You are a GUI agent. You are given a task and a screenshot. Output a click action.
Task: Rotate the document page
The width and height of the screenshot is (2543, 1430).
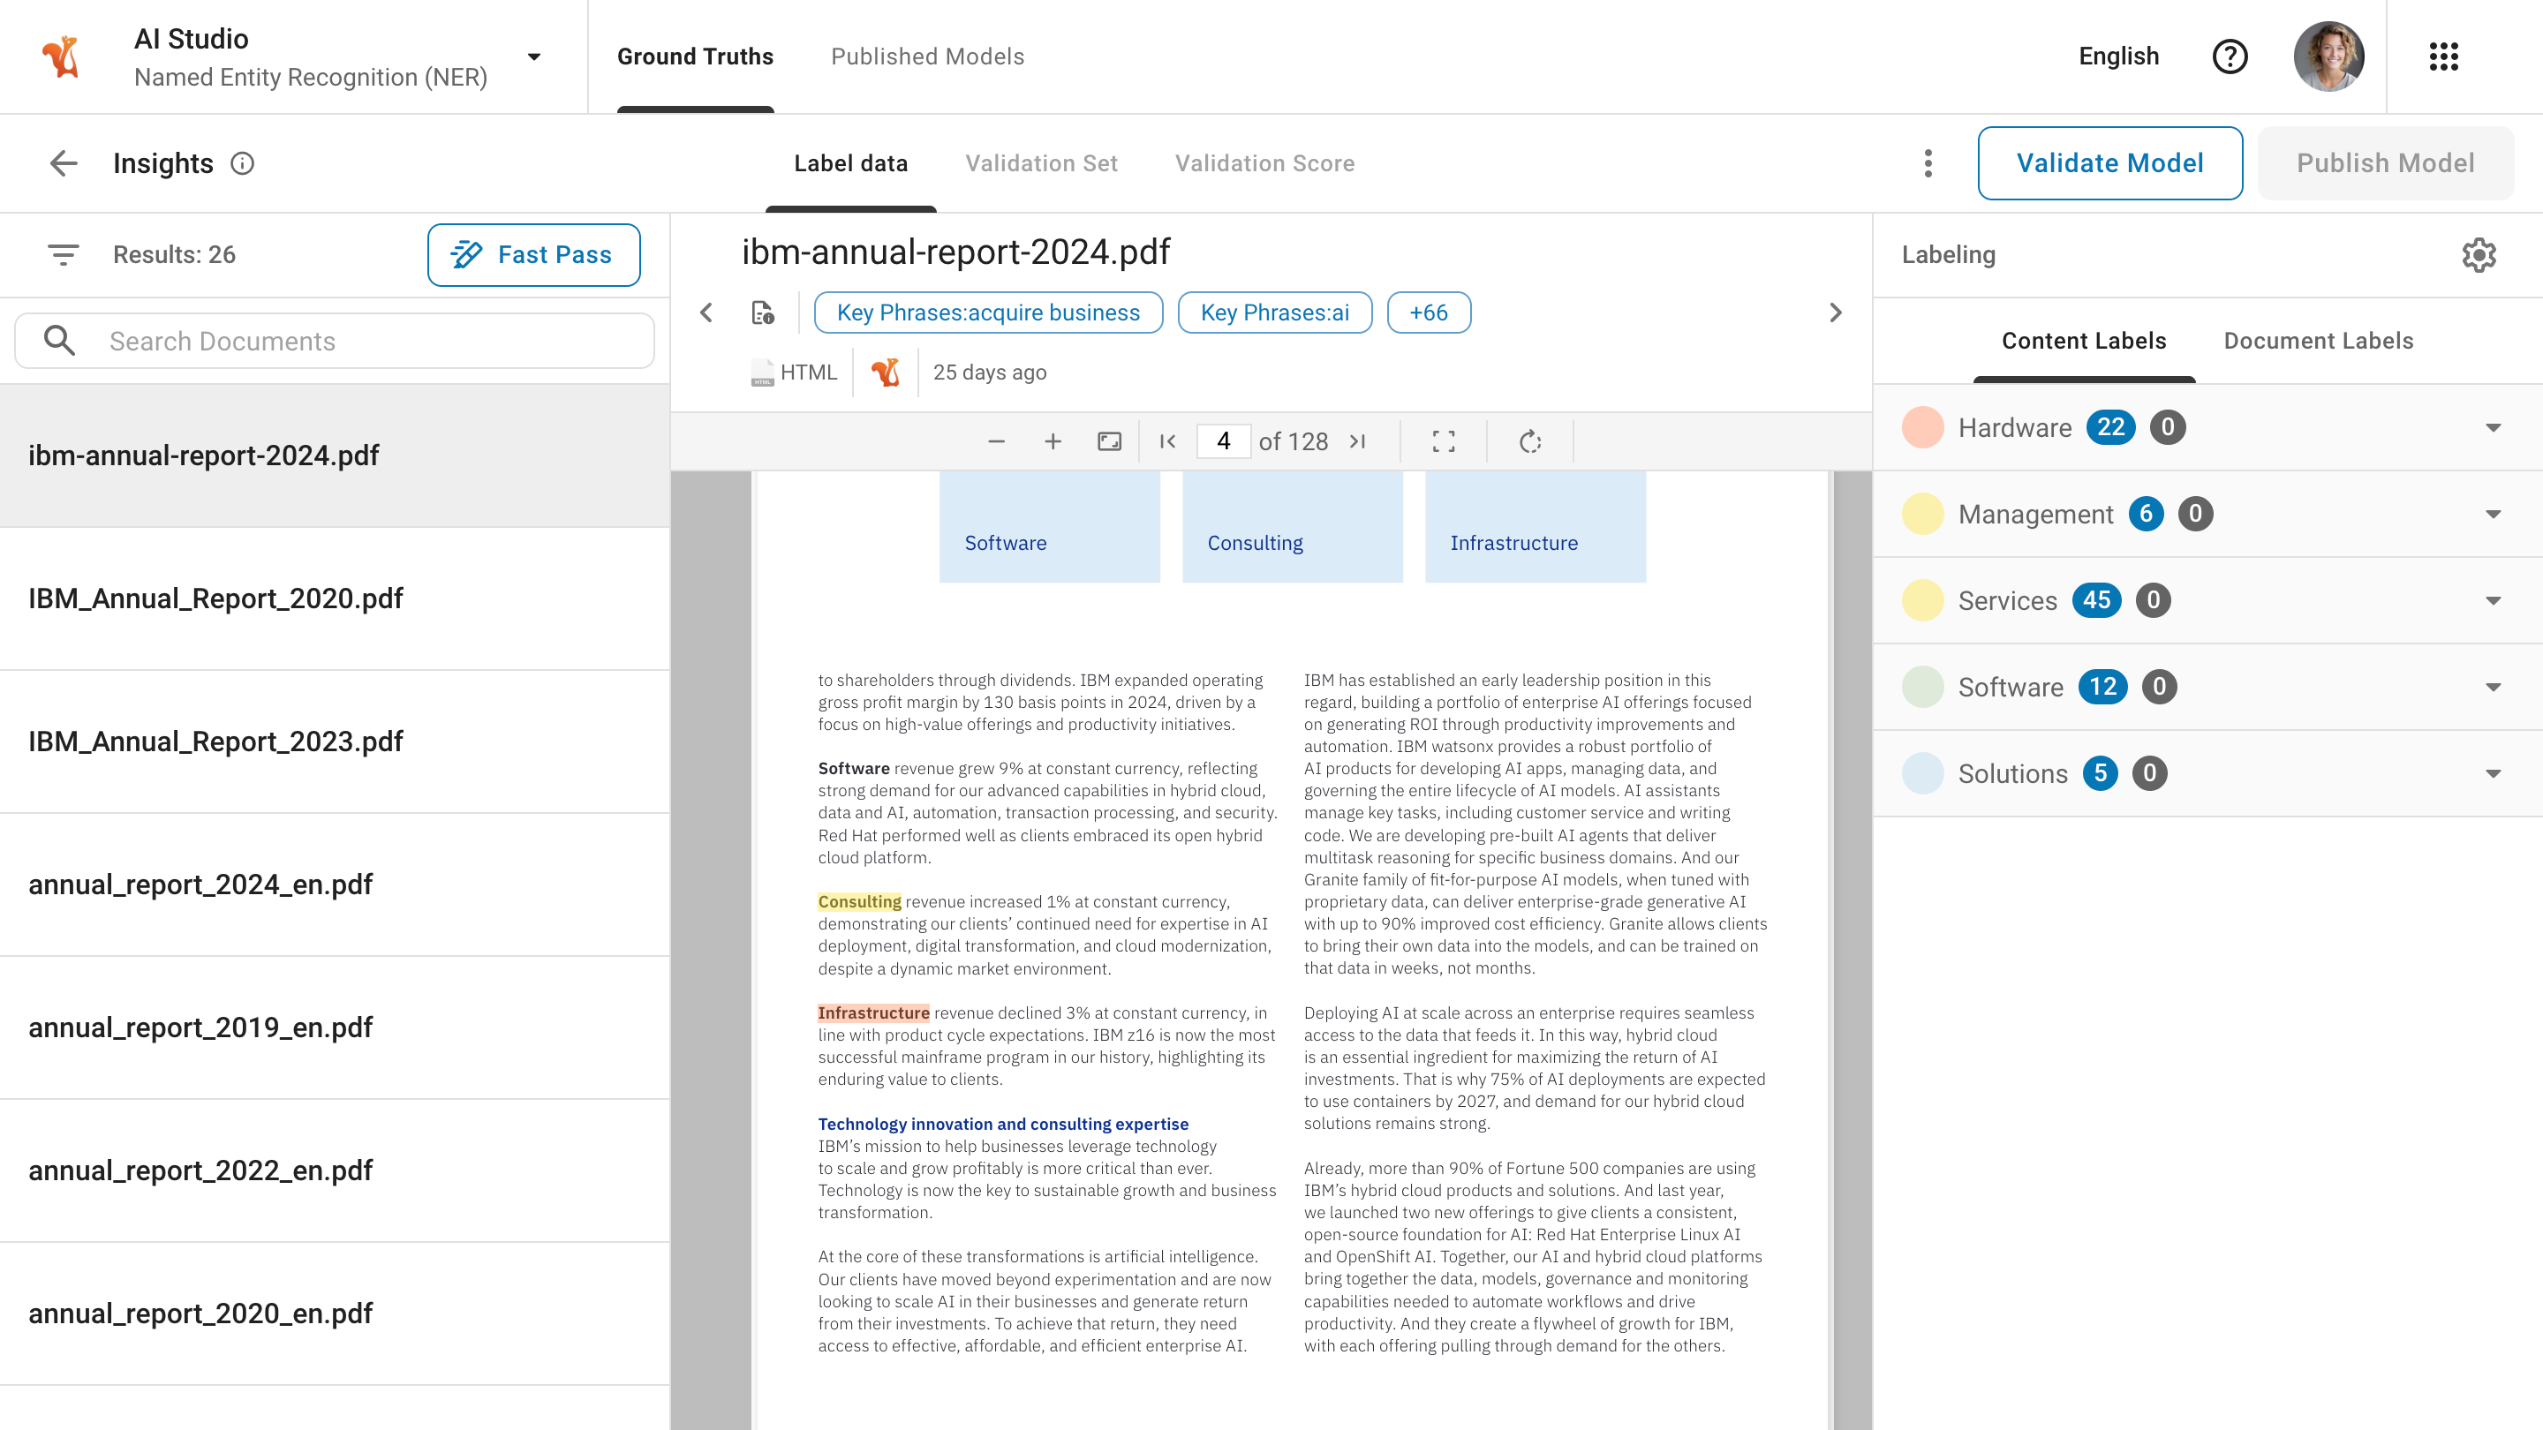click(x=1530, y=441)
